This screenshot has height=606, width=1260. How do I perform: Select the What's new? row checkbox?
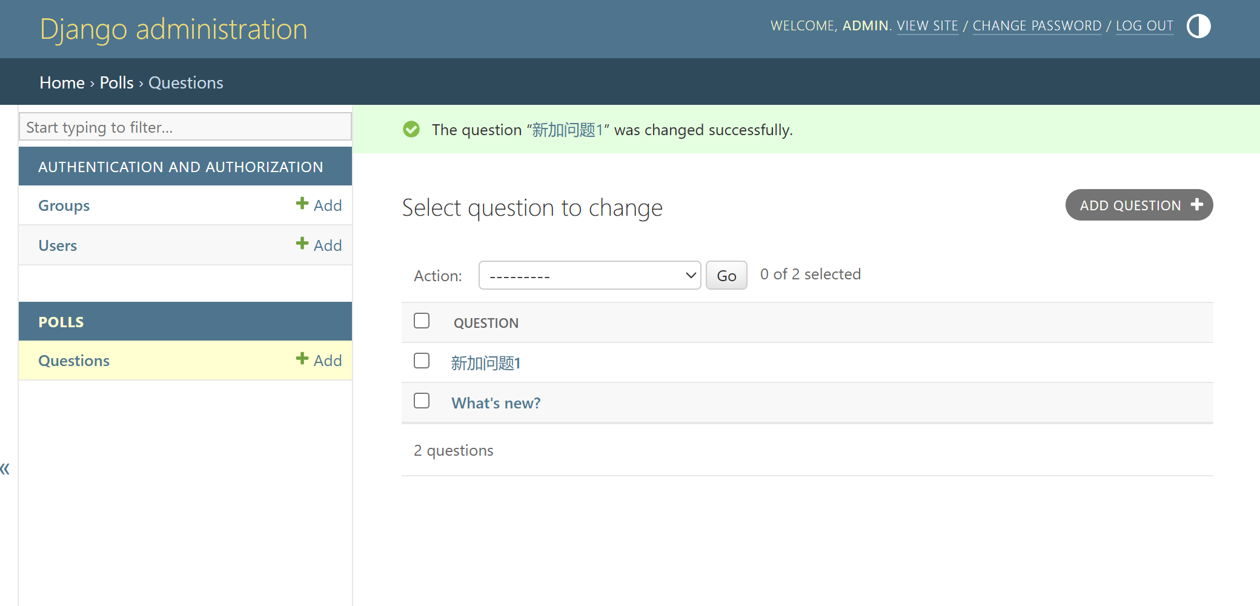[422, 401]
